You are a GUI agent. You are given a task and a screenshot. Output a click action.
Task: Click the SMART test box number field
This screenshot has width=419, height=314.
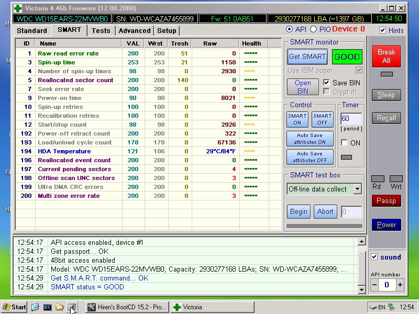tap(351, 212)
